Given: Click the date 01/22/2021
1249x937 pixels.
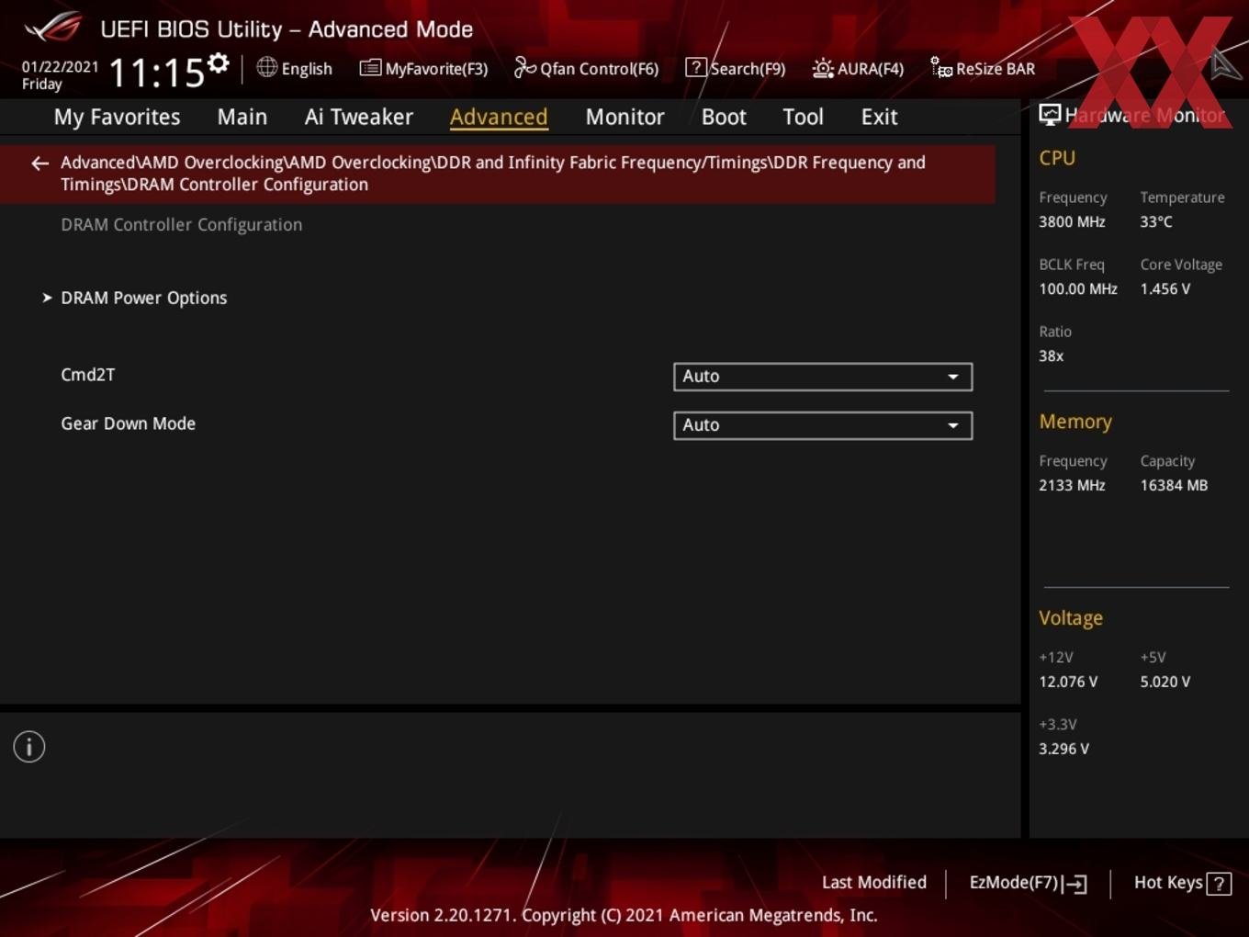Looking at the screenshot, I should pos(60,67).
